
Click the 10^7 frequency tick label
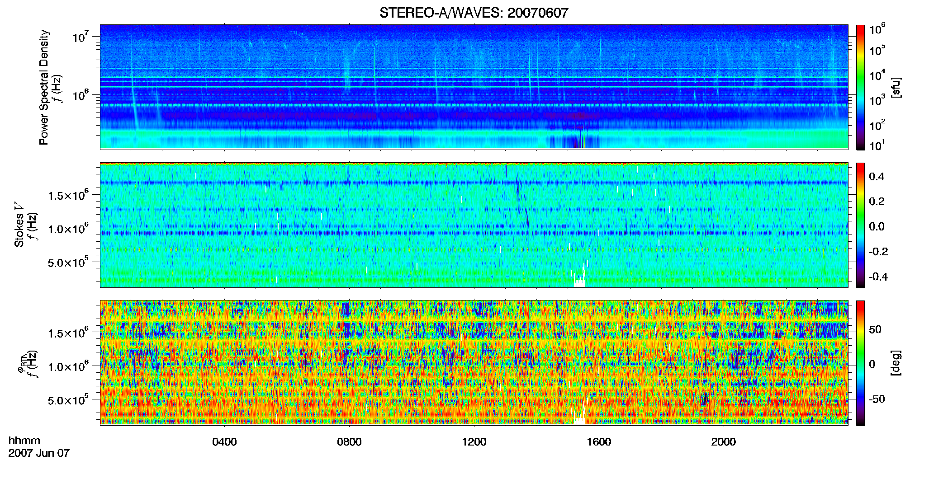click(x=80, y=37)
